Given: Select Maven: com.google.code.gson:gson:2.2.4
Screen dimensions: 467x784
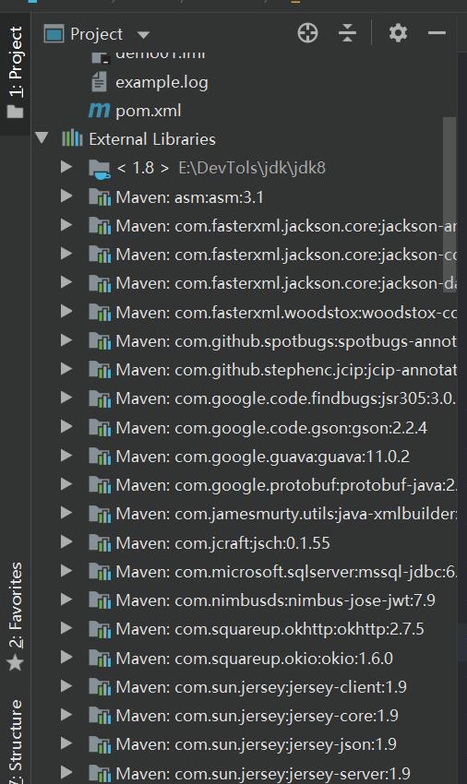Looking at the screenshot, I should [x=271, y=427].
